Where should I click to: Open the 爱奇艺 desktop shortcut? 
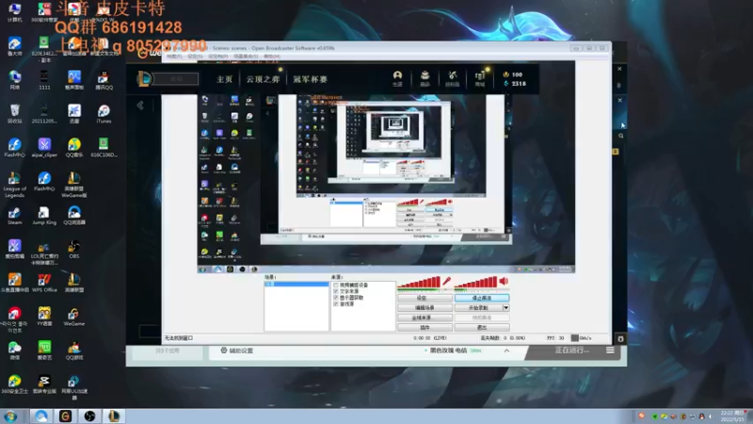pos(44,351)
